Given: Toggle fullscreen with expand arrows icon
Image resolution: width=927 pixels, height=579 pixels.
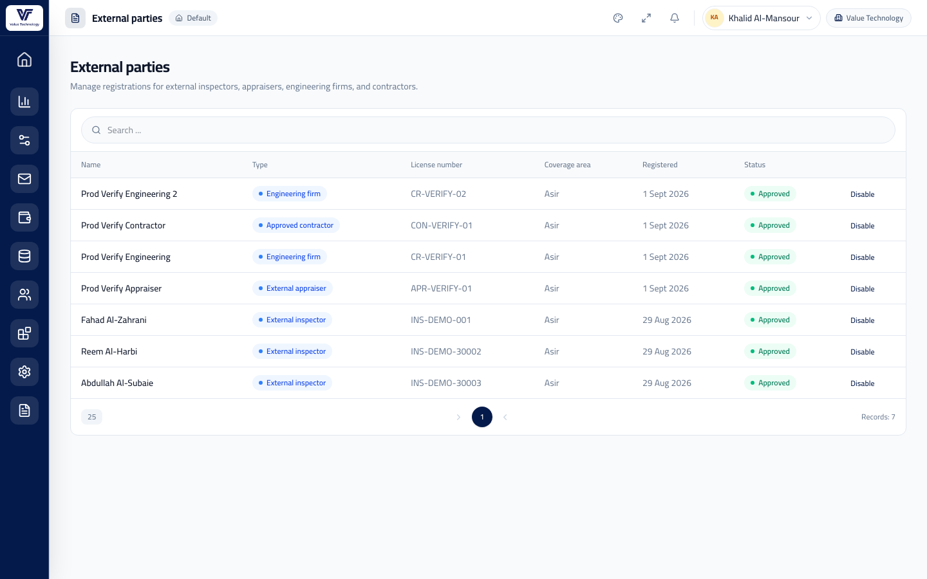Looking at the screenshot, I should tap(646, 18).
